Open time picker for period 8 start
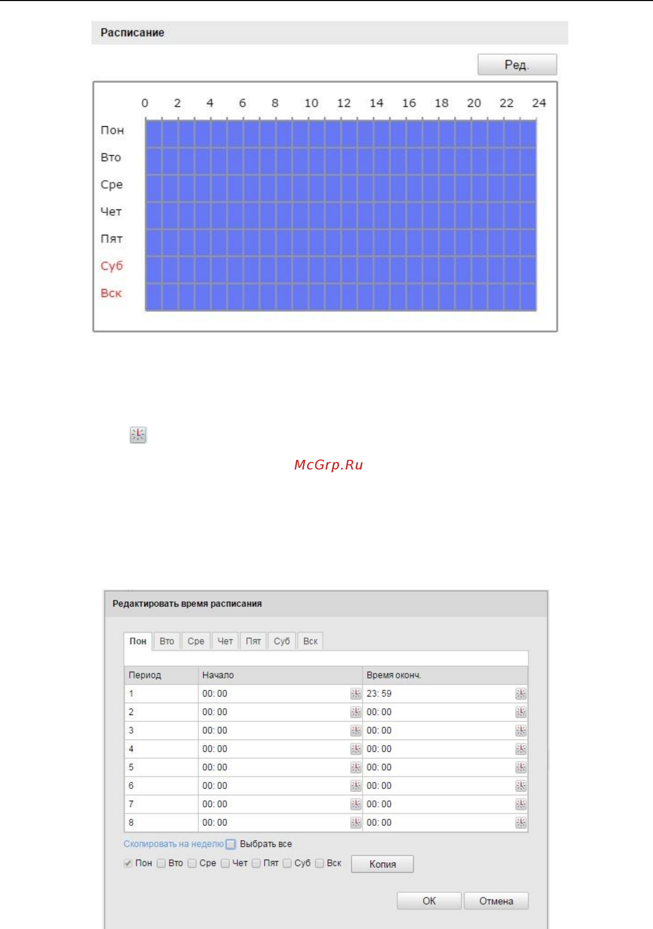 pos(356,822)
